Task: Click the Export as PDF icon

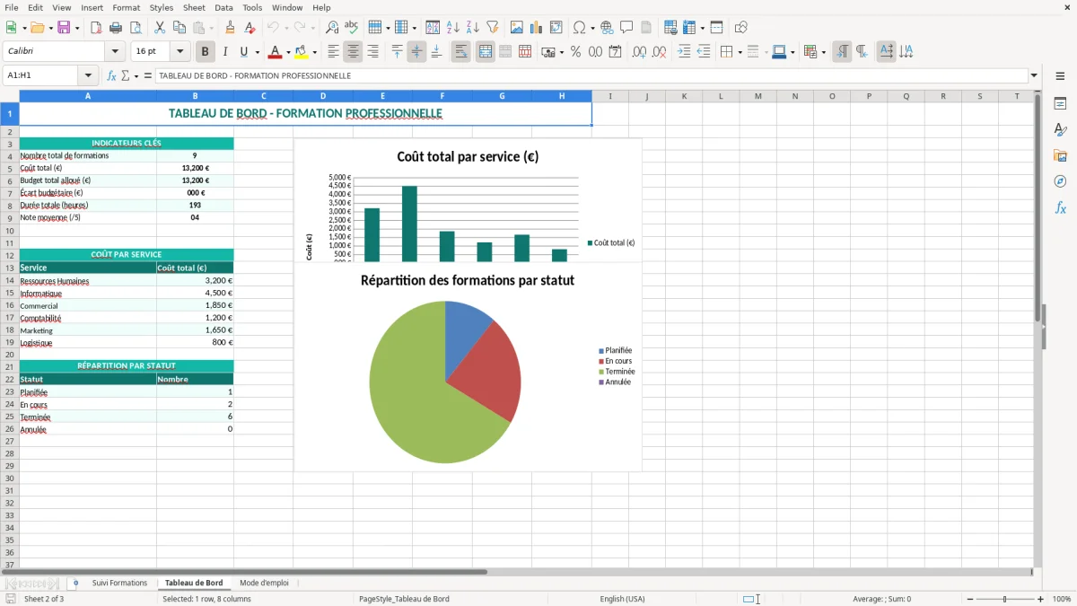Action: point(96,28)
